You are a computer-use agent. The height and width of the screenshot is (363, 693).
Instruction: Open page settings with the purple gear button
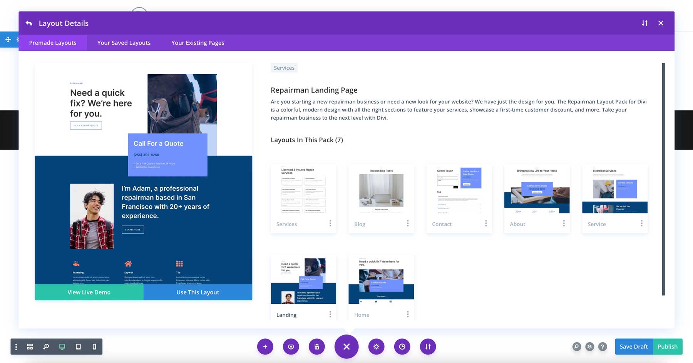coord(376,346)
